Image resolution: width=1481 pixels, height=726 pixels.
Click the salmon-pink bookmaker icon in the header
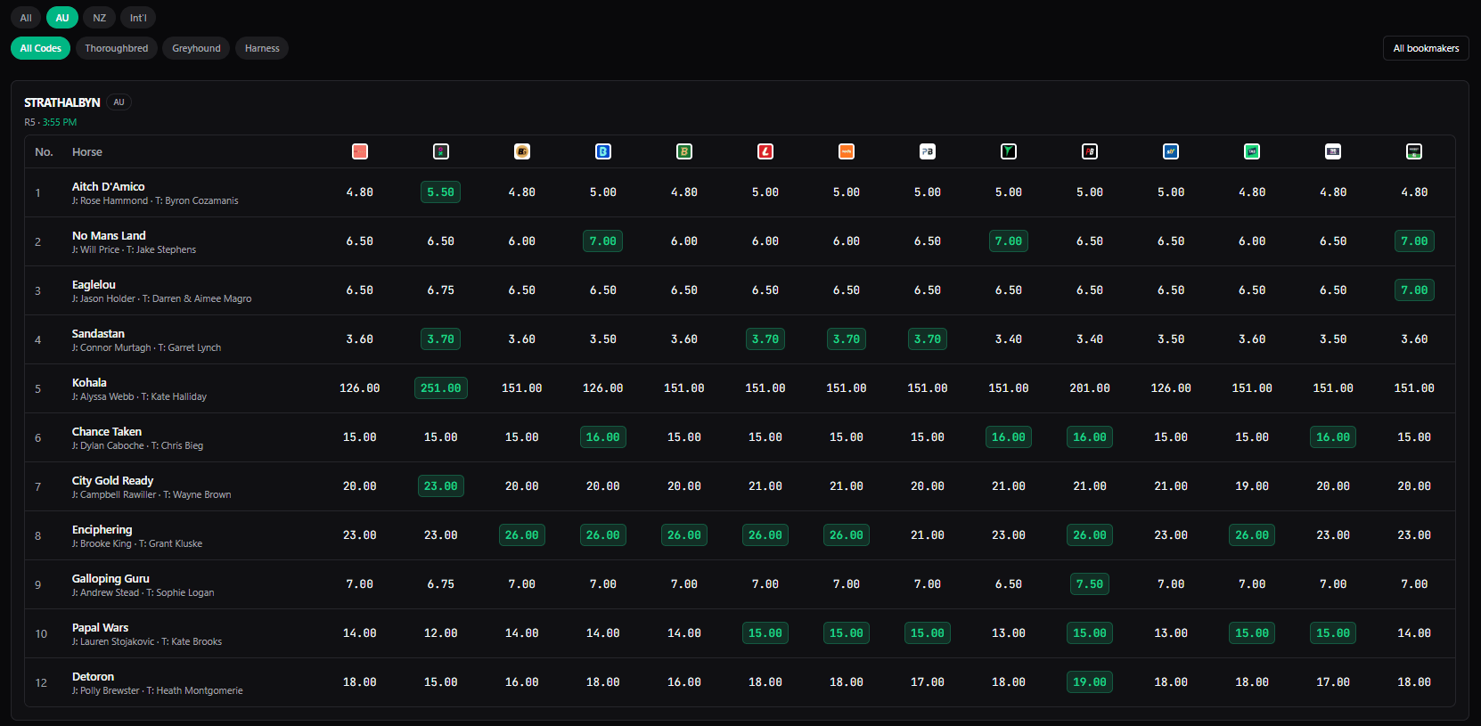(x=360, y=151)
